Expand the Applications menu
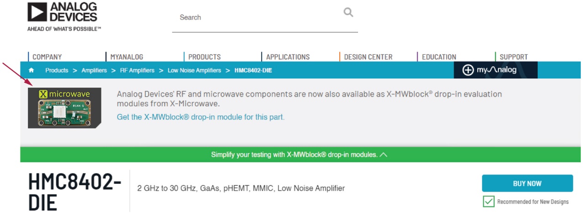The height and width of the screenshot is (214, 583). click(x=288, y=57)
